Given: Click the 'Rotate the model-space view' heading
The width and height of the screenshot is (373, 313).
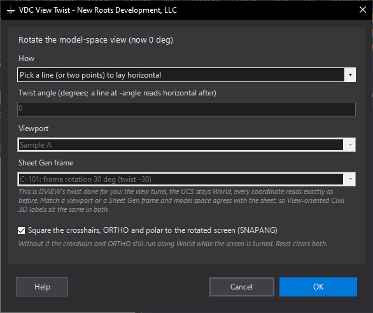Looking at the screenshot, I should [x=95, y=40].
